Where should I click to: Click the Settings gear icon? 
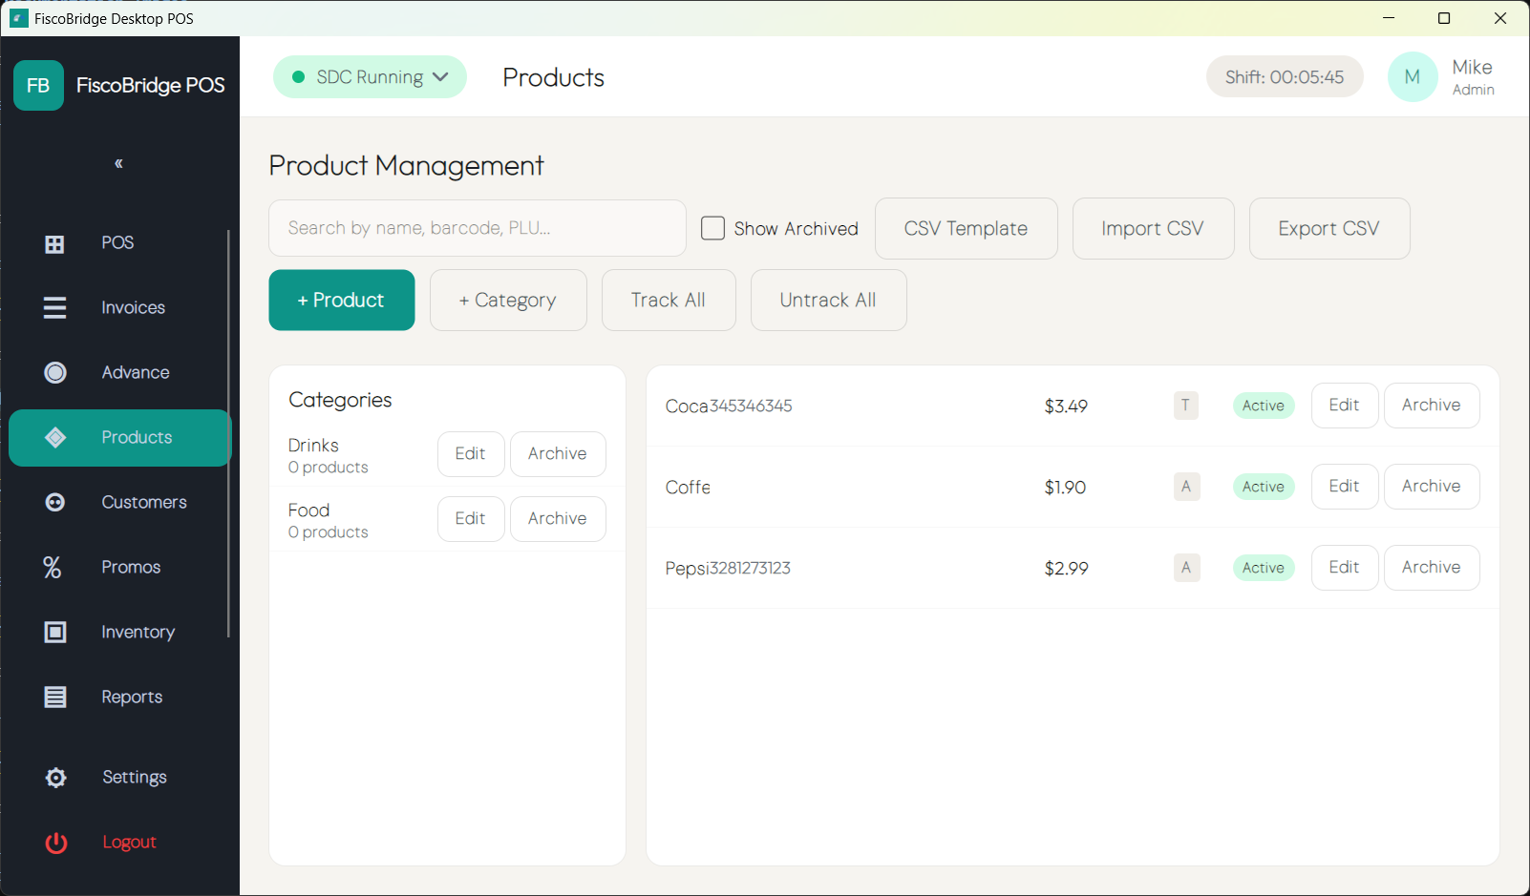56,778
